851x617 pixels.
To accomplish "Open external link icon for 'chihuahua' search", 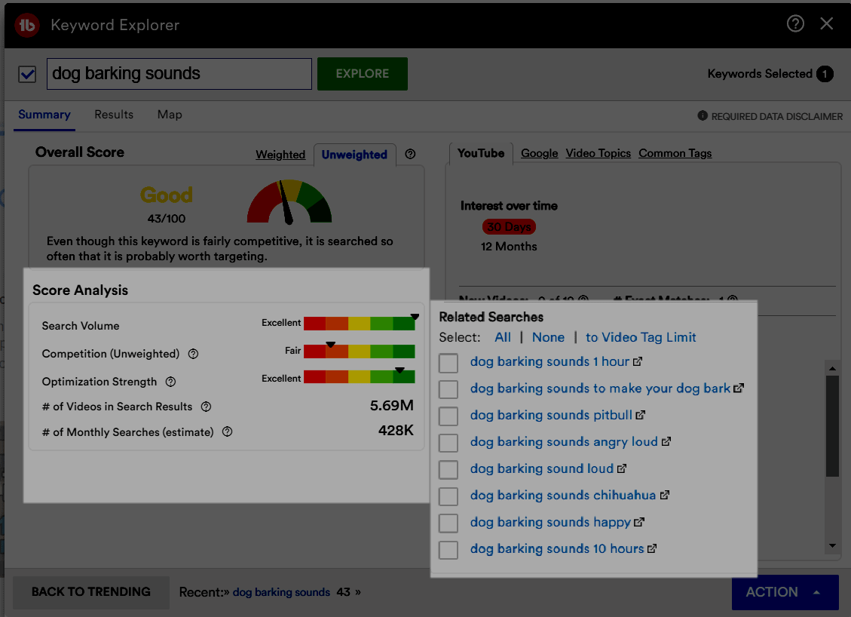I will coord(664,495).
